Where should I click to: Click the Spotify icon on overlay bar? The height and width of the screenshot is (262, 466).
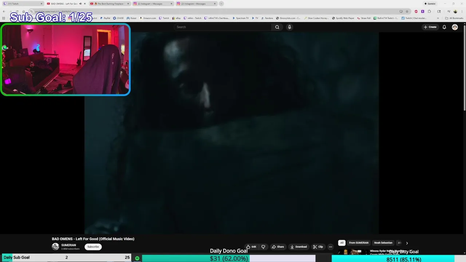[137, 258]
